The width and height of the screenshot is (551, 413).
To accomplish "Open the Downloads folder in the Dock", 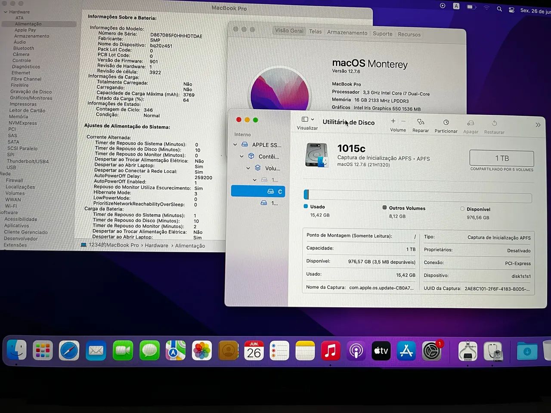I will (x=527, y=351).
